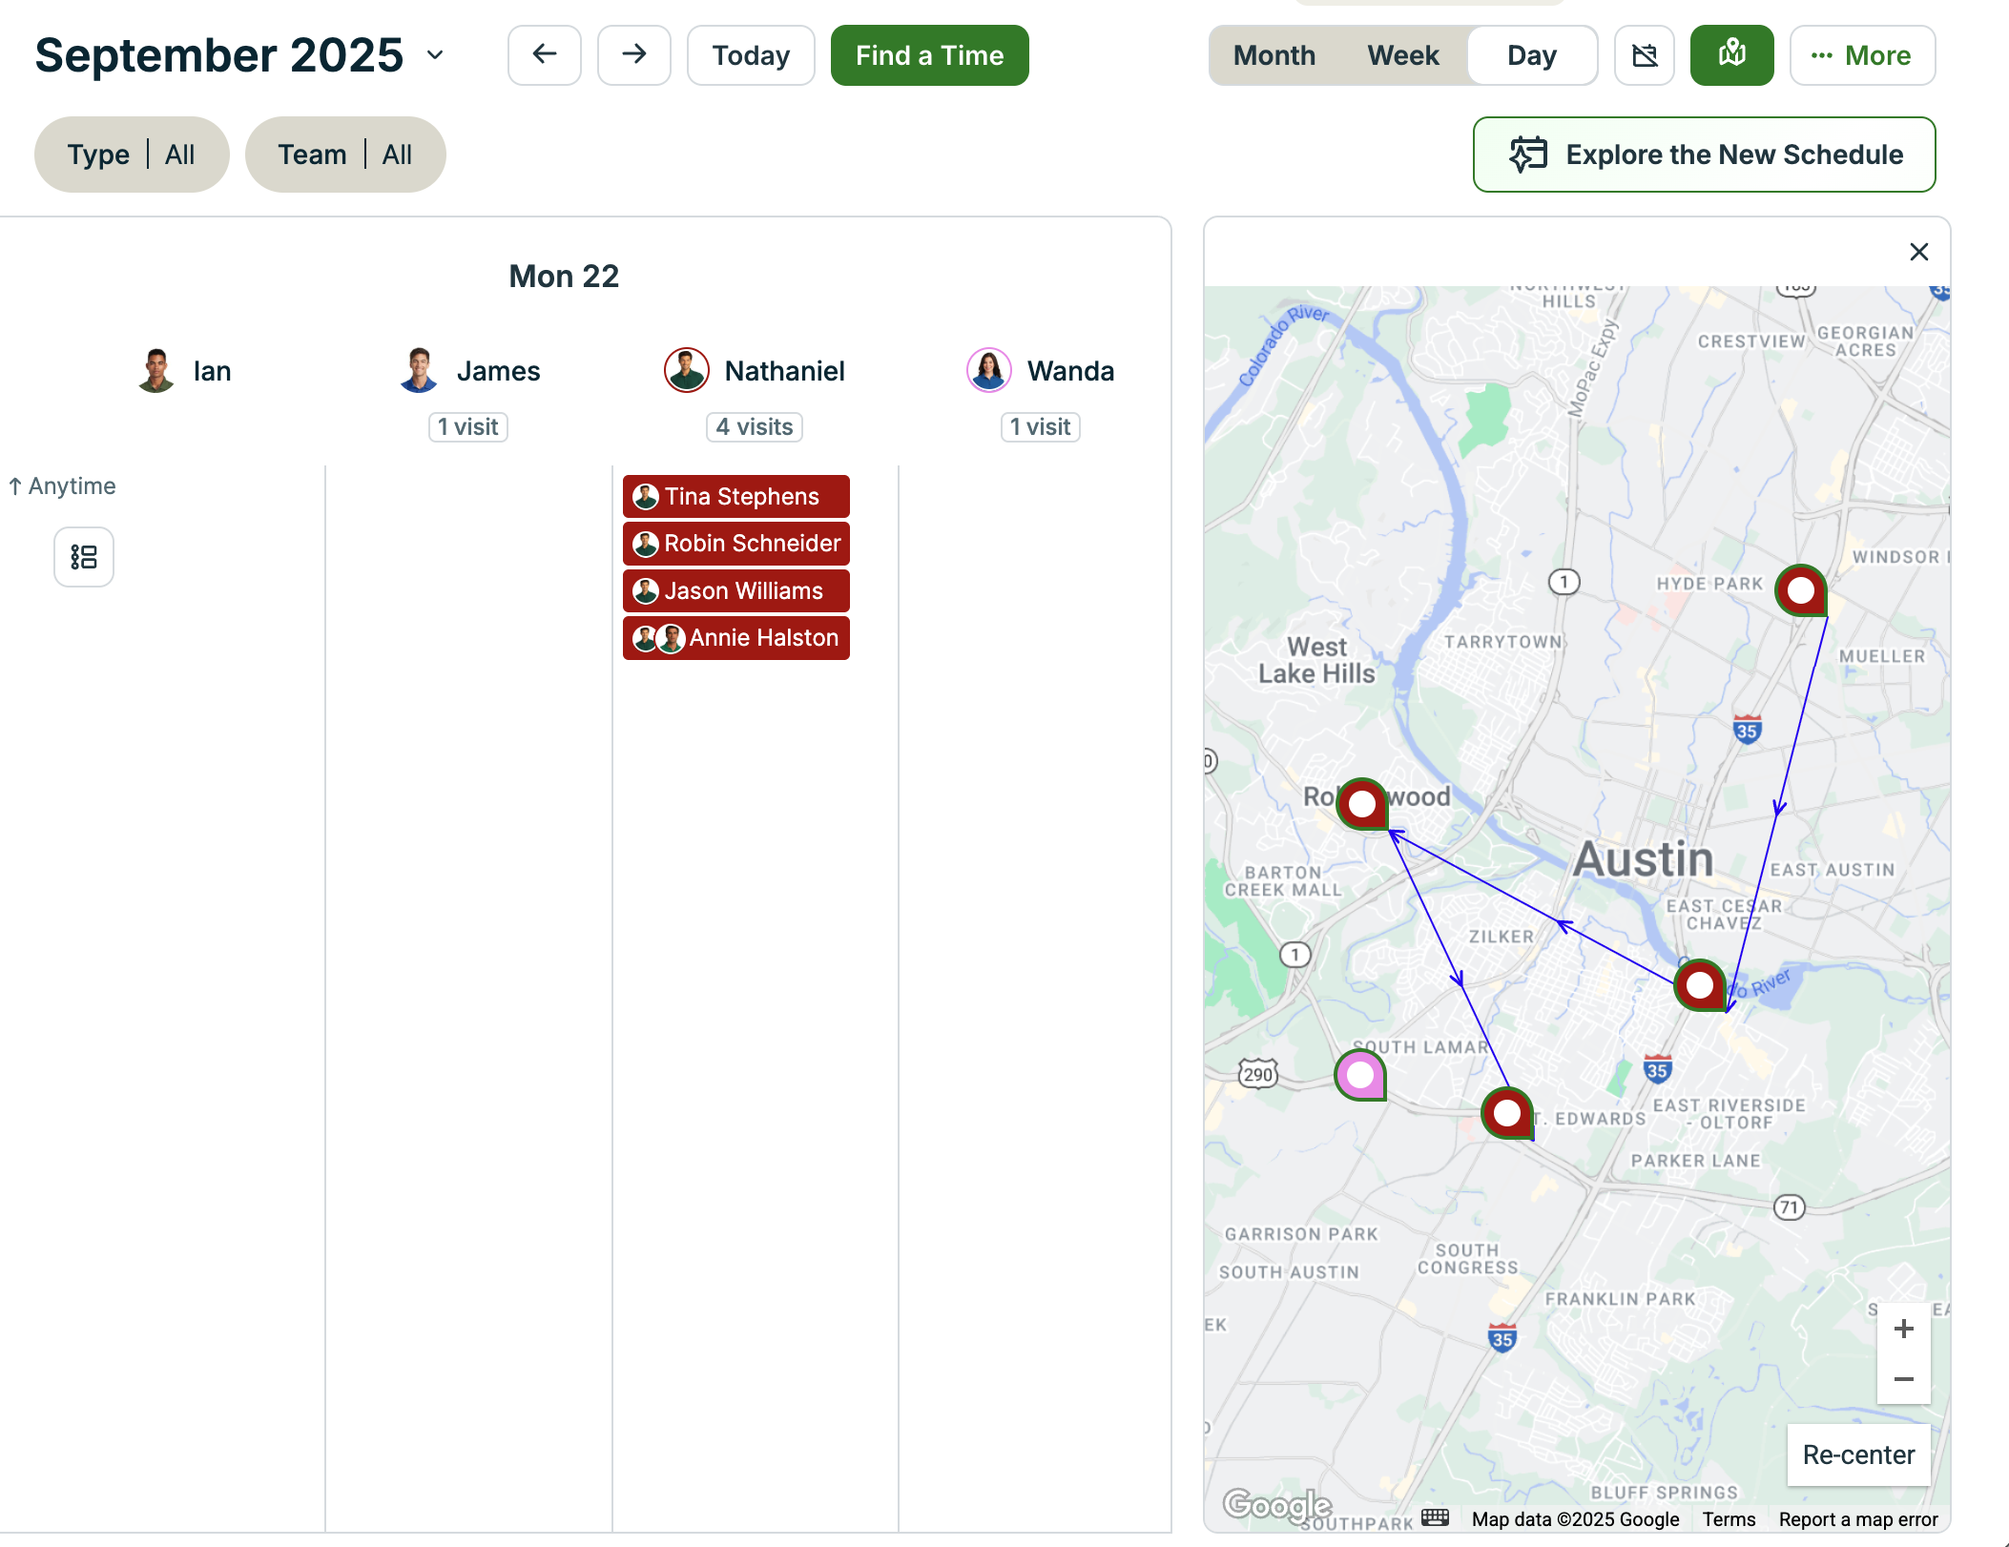Screen dimensions: 2009x1547
Task: Go to next day with forward arrow
Action: 633,55
